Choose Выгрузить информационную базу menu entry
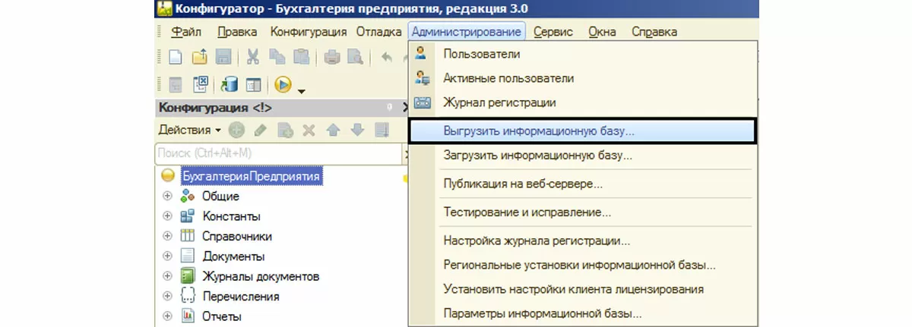The image size is (912, 327). click(538, 130)
